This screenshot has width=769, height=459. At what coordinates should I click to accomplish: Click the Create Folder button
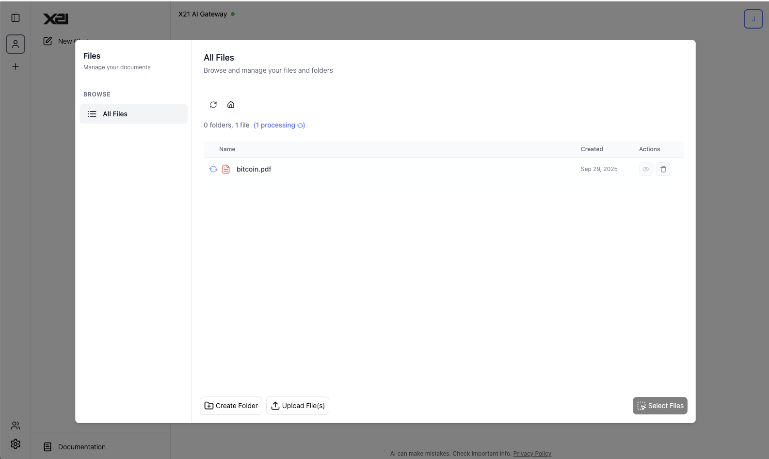point(231,406)
